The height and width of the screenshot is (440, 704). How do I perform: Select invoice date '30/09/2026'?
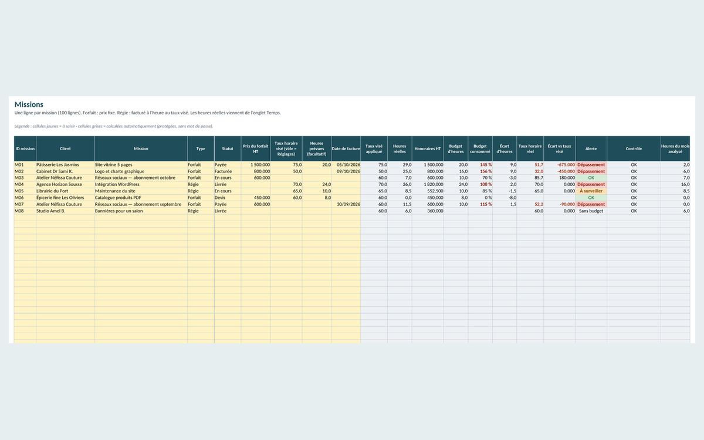pyautogui.click(x=346, y=204)
